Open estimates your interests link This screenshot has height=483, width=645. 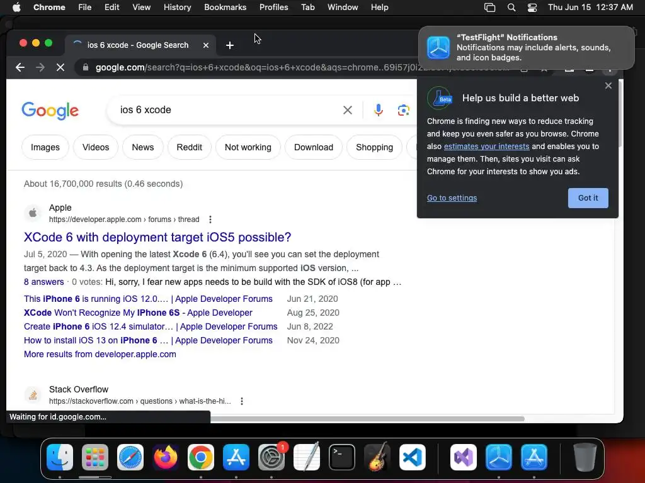487,146
